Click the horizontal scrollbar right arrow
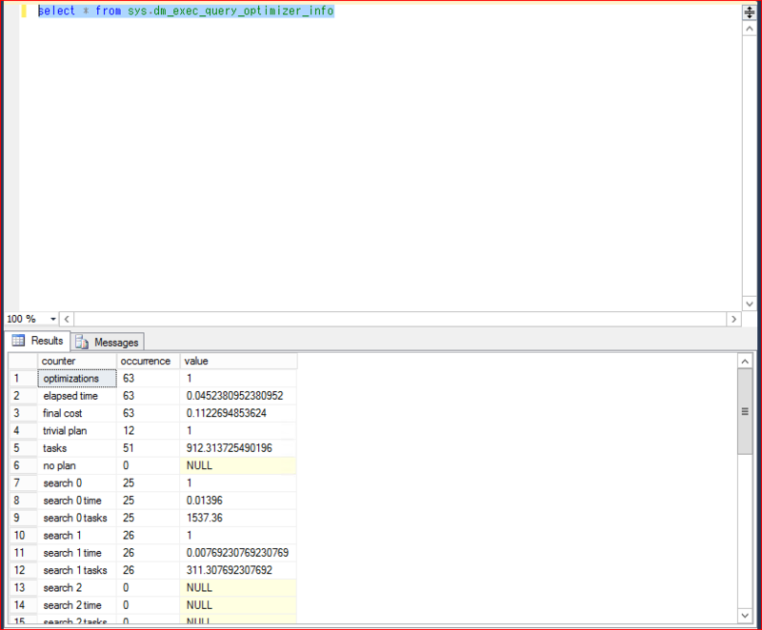The image size is (762, 630). point(733,319)
